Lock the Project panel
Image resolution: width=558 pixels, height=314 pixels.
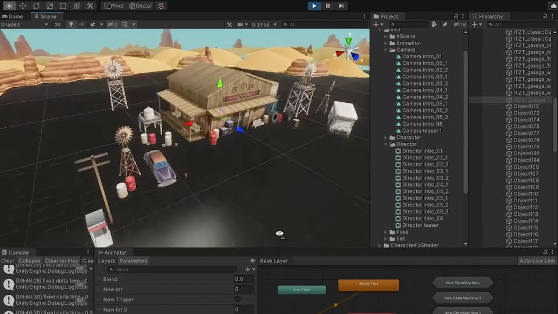click(456, 16)
